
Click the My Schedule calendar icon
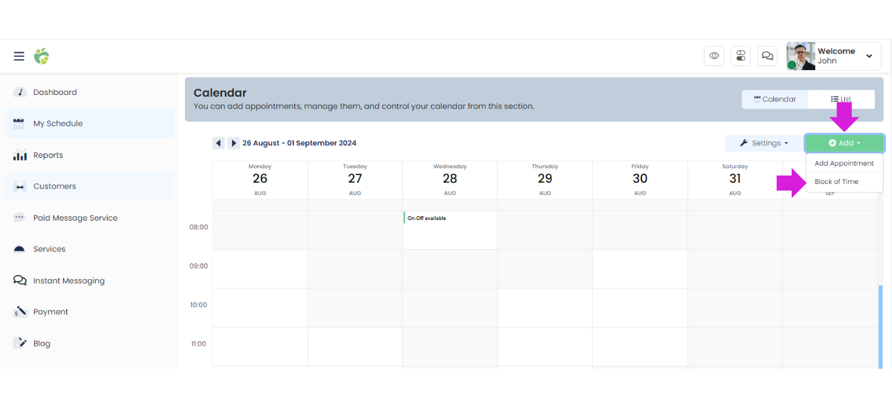point(19,123)
